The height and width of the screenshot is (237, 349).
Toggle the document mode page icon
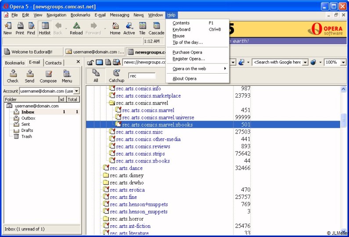[108, 62]
